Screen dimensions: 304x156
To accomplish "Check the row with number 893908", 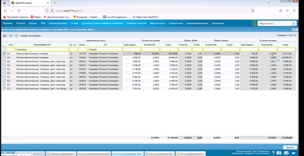I will pyautogui.click(x=4, y=88).
